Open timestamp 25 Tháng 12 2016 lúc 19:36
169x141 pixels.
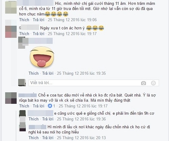81,119
